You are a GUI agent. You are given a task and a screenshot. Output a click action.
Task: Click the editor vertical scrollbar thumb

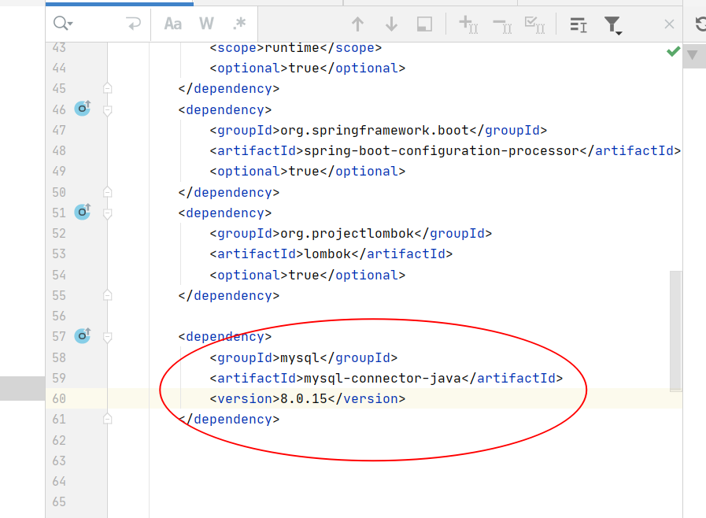pyautogui.click(x=675, y=331)
